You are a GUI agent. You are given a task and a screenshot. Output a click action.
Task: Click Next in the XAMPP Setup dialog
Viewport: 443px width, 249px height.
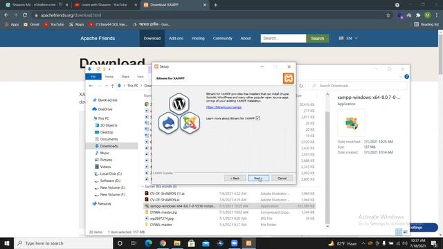(x=258, y=178)
